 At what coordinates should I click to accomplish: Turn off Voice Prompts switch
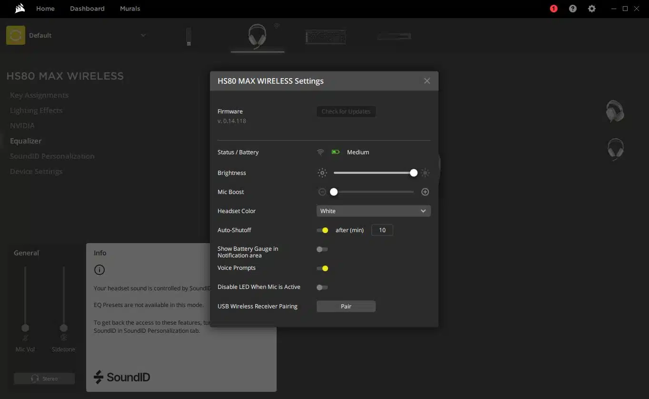click(322, 268)
